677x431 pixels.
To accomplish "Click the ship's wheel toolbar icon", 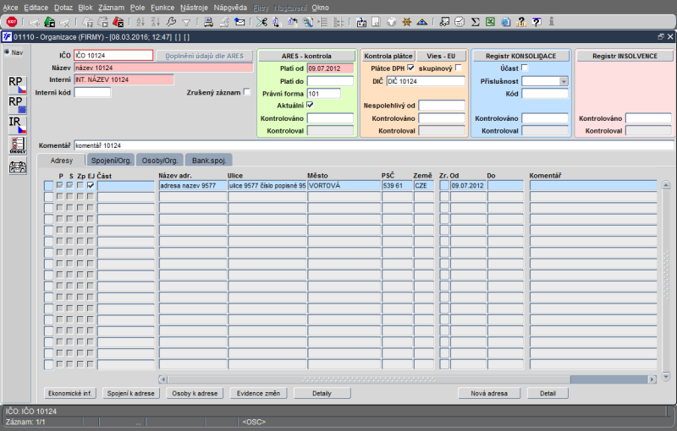I will (406, 22).
